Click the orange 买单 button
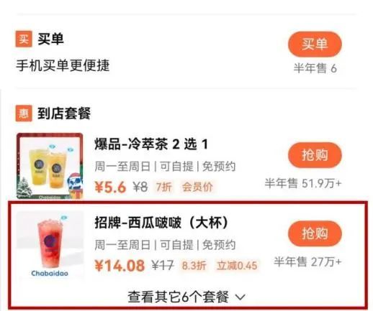This screenshot has width=373, height=311. pos(315,44)
